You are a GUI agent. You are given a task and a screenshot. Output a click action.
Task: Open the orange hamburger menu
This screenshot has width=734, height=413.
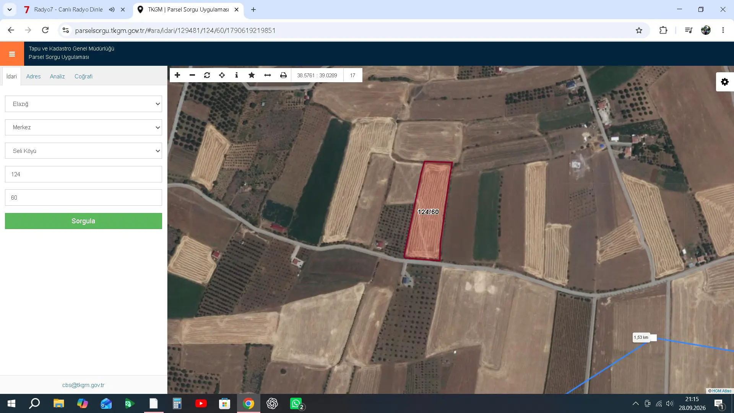(x=12, y=54)
